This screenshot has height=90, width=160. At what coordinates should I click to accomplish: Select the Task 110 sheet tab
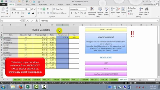[x=46, y=80]
